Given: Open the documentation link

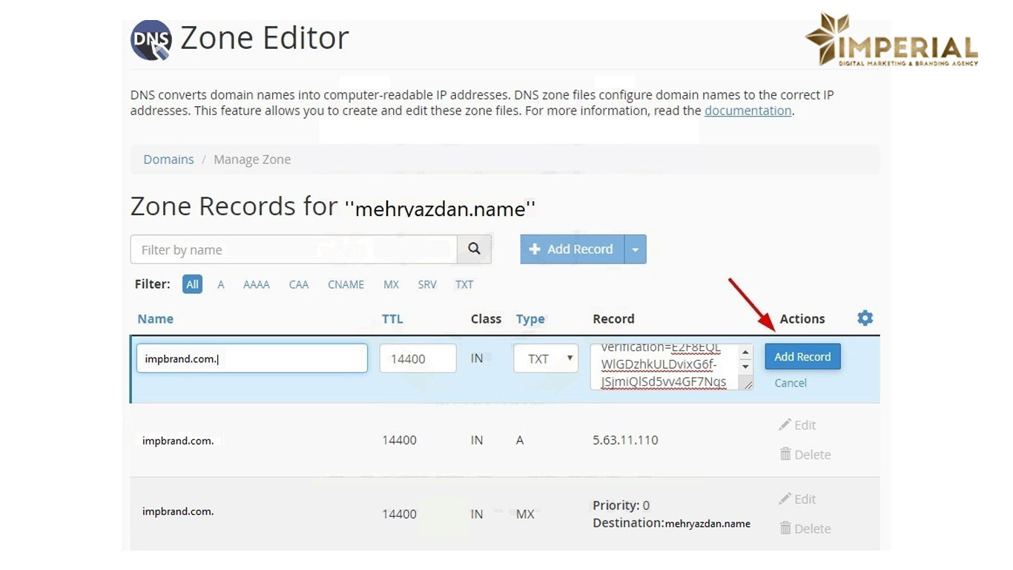Looking at the screenshot, I should (x=748, y=111).
